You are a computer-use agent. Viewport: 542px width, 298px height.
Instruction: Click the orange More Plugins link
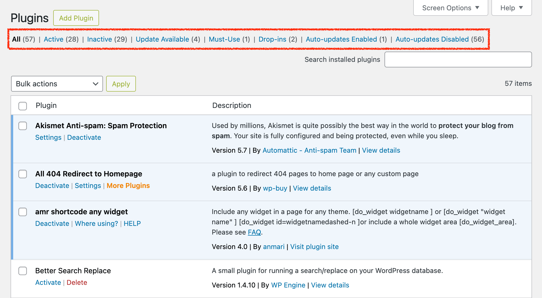point(128,186)
